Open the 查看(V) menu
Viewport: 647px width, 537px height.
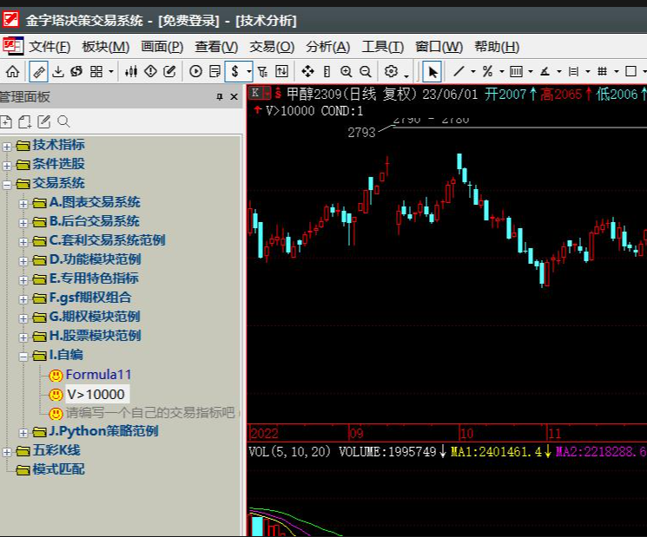coord(216,47)
